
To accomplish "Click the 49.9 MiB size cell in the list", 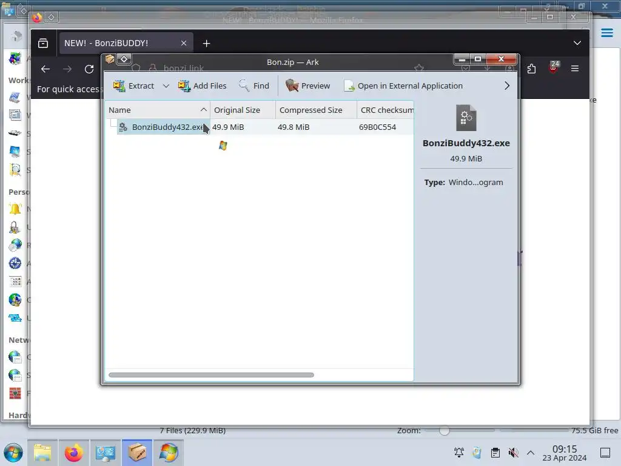I will (x=228, y=127).
